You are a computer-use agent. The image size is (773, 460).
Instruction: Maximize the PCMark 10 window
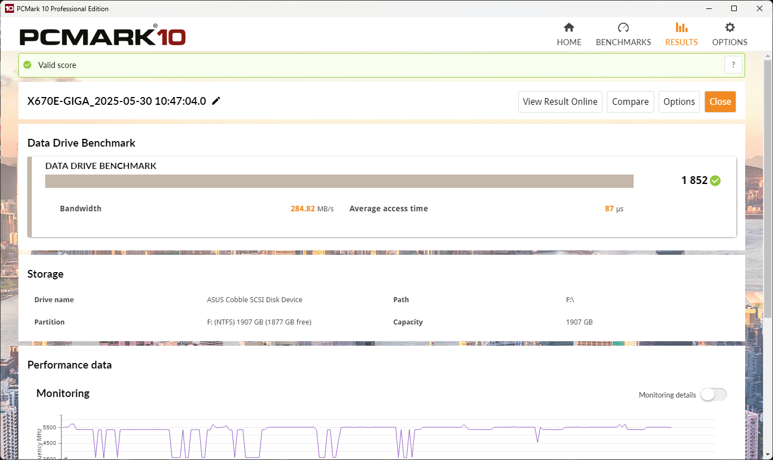tap(734, 8)
